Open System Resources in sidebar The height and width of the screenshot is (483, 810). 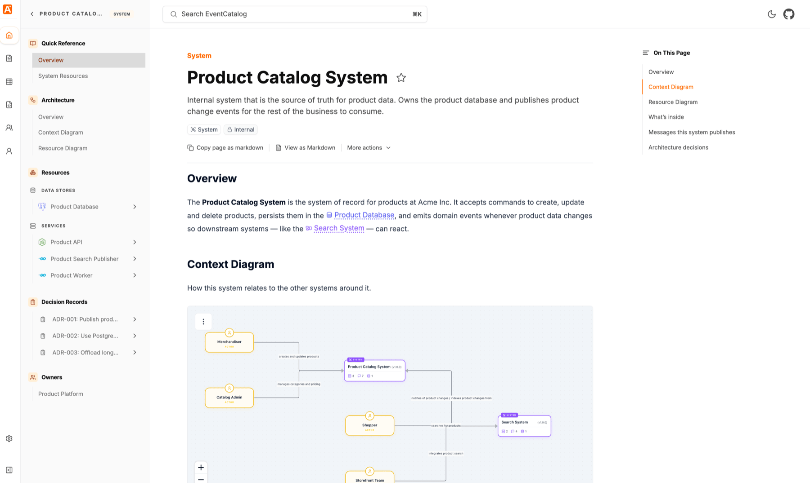[x=63, y=76]
